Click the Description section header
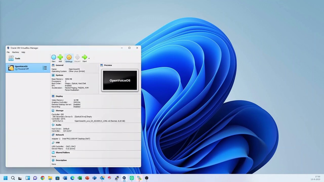The width and height of the screenshot is (324, 182). point(61,160)
